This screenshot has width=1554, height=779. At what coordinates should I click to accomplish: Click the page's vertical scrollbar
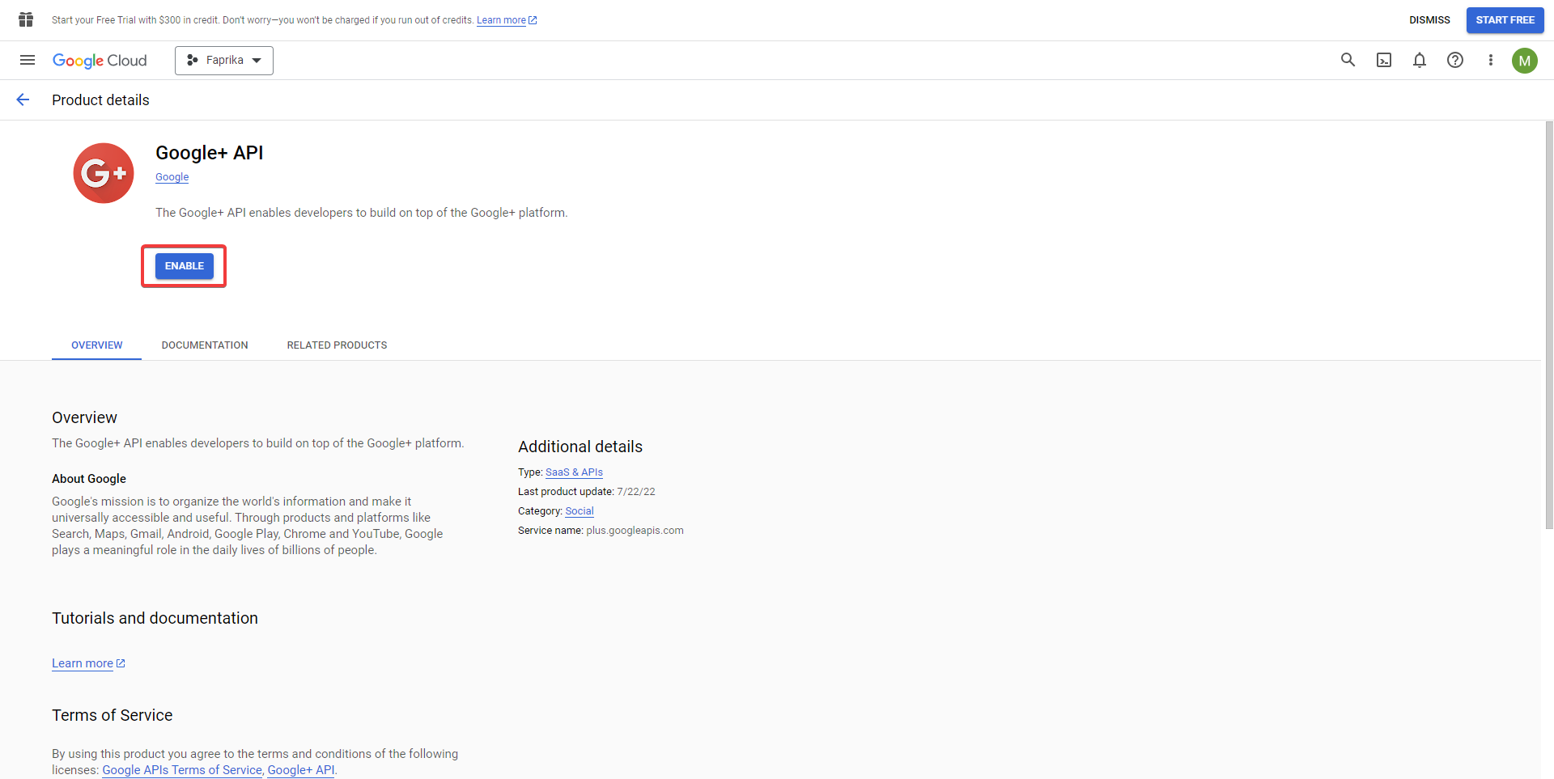click(1549, 324)
